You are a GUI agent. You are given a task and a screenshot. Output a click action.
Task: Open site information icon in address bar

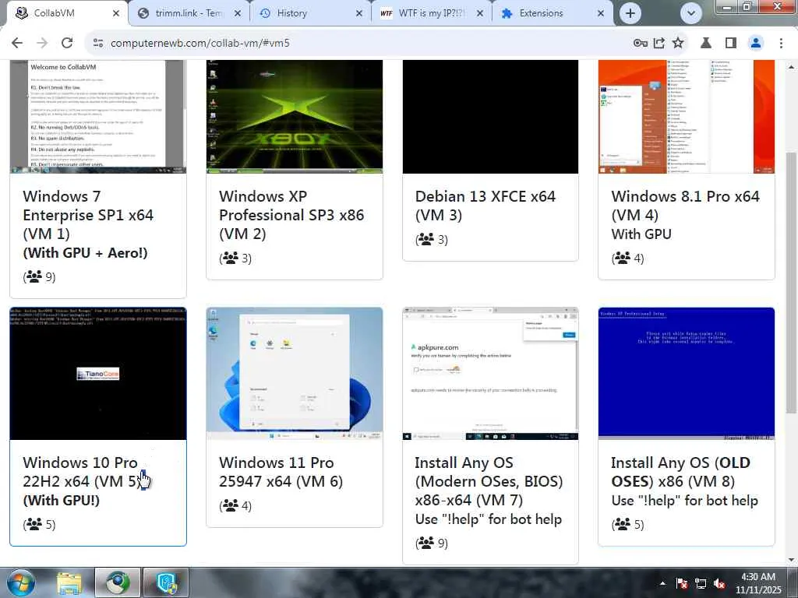click(x=98, y=44)
